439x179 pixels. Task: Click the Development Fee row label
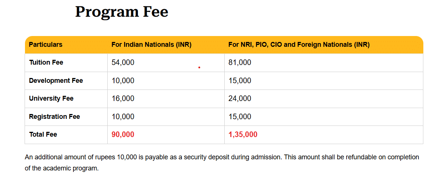click(56, 81)
